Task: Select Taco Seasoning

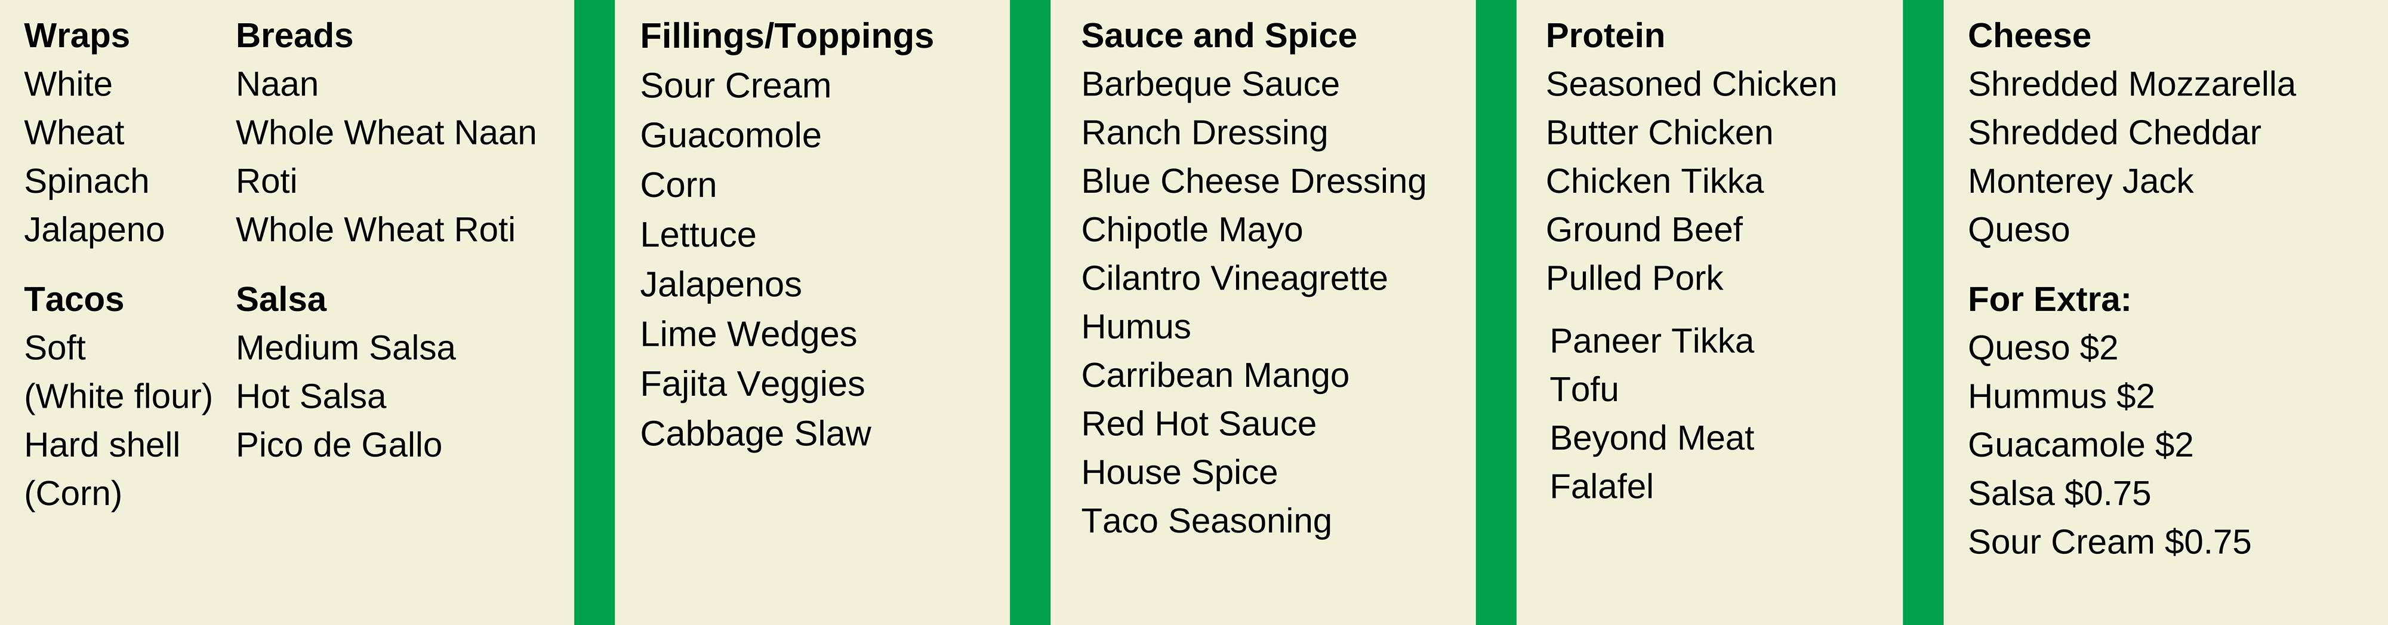Action: click(x=1206, y=521)
